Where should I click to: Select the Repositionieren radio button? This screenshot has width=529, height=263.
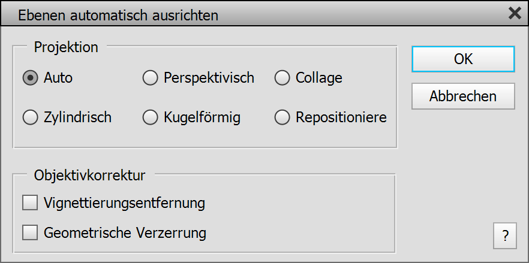pyautogui.click(x=282, y=118)
